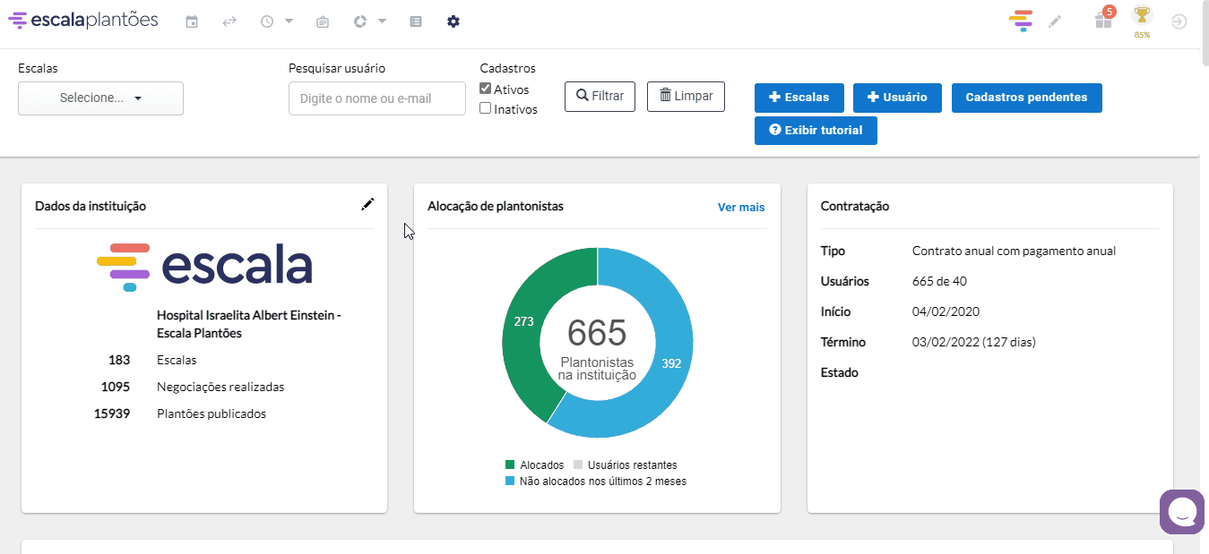This screenshot has width=1209, height=554.
Task: Click the Filtrar button
Action: pos(600,97)
